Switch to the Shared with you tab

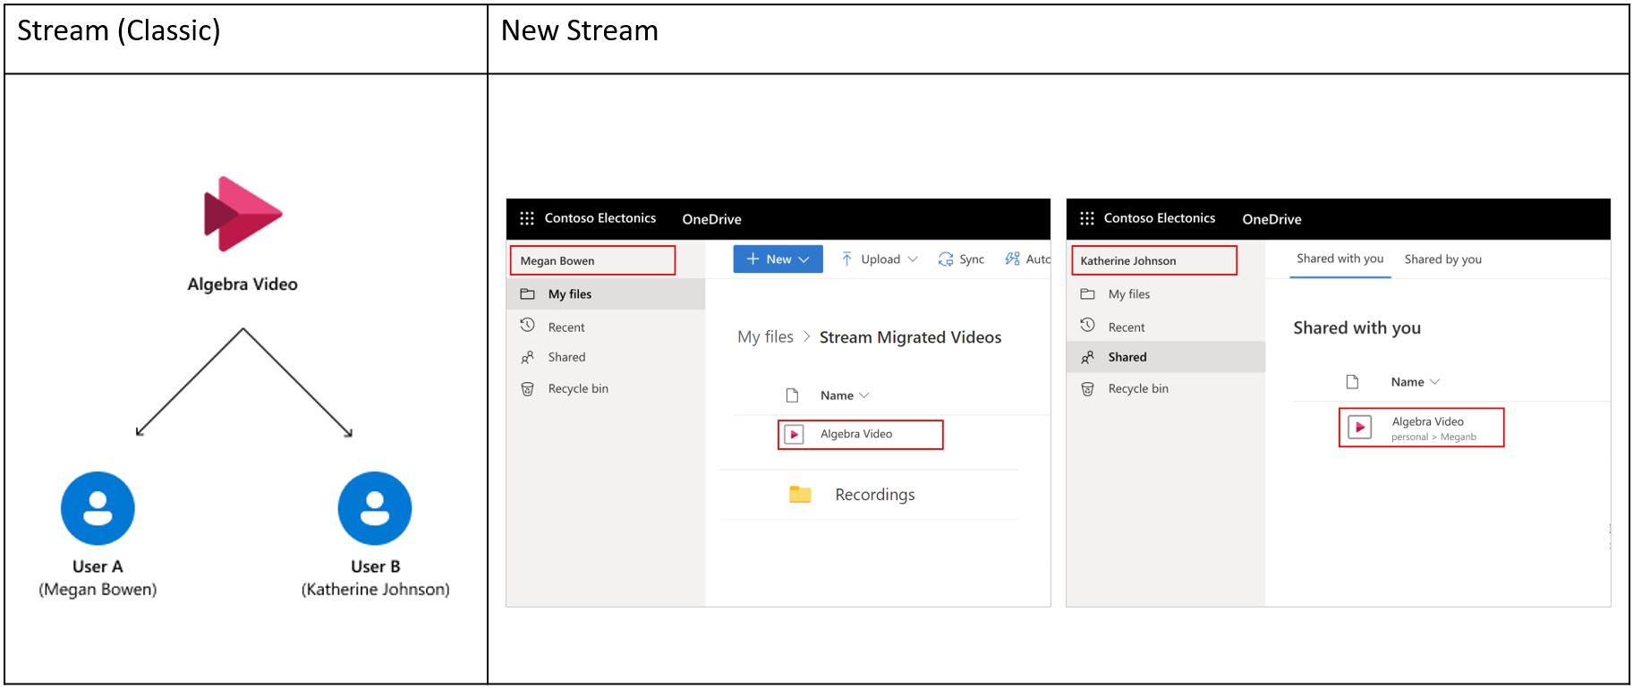point(1340,259)
